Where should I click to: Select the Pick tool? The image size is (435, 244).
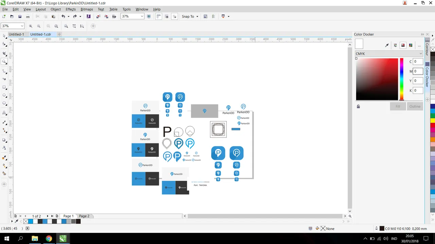tap(4, 36)
